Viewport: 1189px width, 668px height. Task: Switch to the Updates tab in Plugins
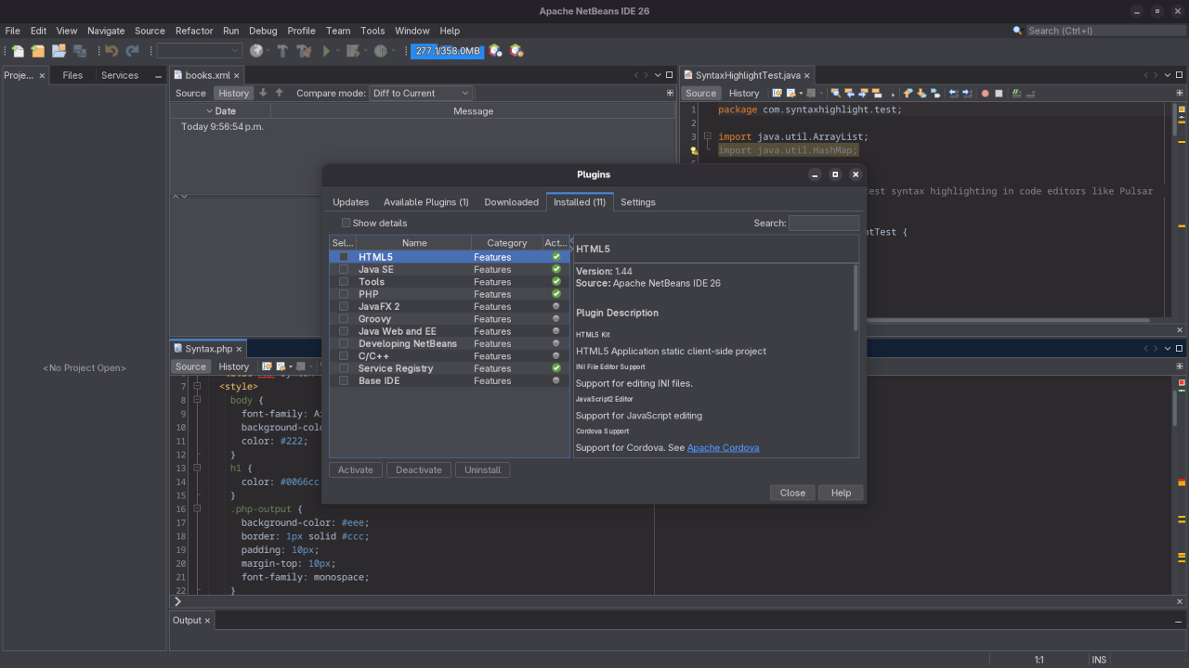[351, 202]
